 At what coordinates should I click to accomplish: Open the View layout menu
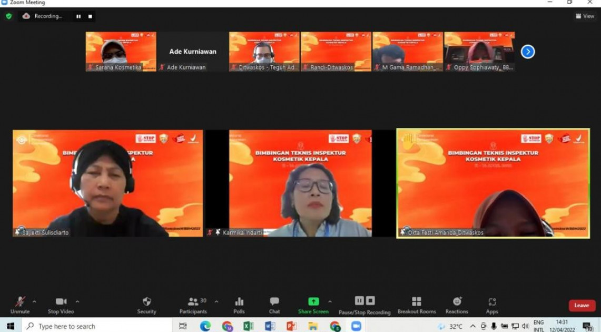[585, 16]
